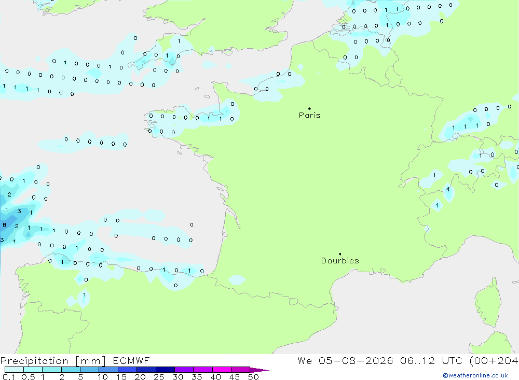The image size is (519, 380).
Task: Pick the 10–15 mm legend swatch
Action: pos(108,370)
